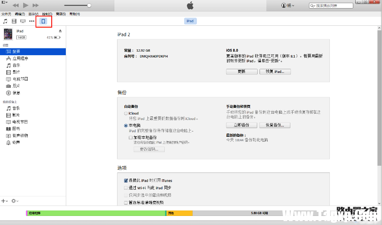The height and width of the screenshot is (225, 382).
Task: Open window menu dropdown at top-left corner
Action: tap(5, 2)
